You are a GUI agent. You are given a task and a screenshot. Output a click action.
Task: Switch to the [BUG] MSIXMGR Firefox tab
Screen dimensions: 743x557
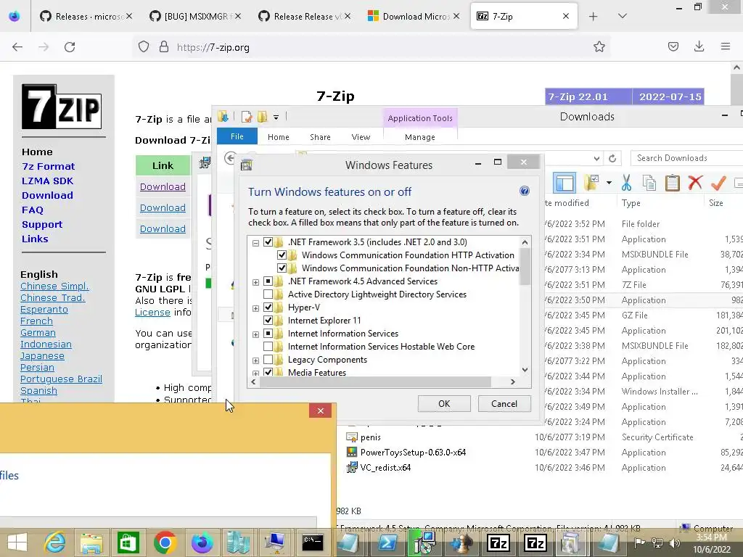tap(195, 16)
